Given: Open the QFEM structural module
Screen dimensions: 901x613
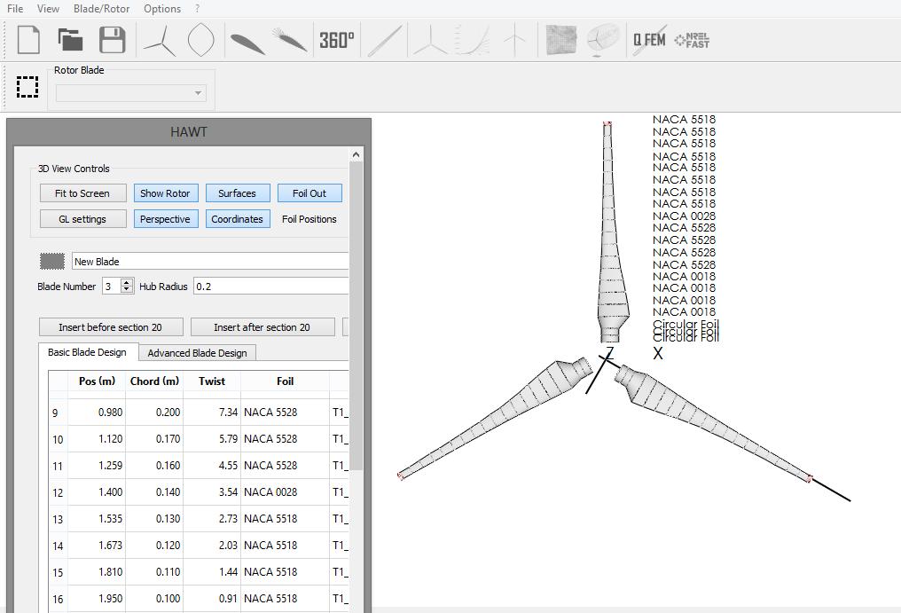Looking at the screenshot, I should pos(650,40).
